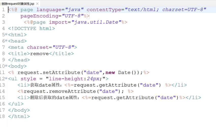
Task: Click 'pageEncoding' on line 2
Action: click(x=39, y=16)
